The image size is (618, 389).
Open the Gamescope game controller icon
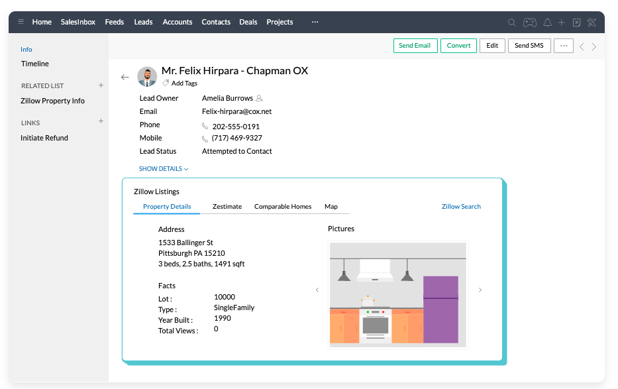pyautogui.click(x=529, y=22)
